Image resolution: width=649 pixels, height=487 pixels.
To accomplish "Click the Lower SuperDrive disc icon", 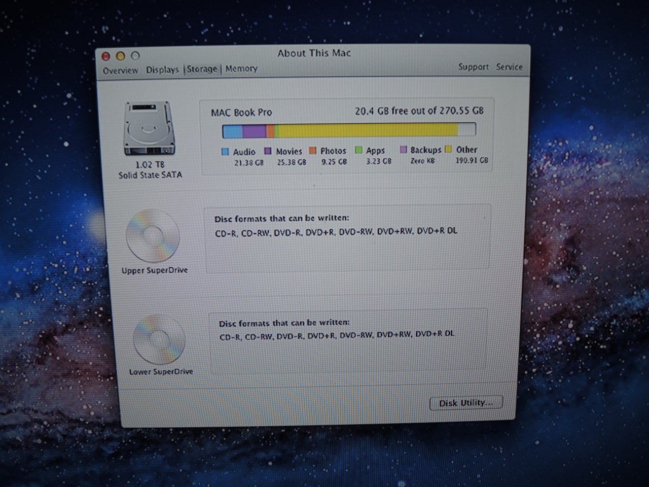I will 158,339.
